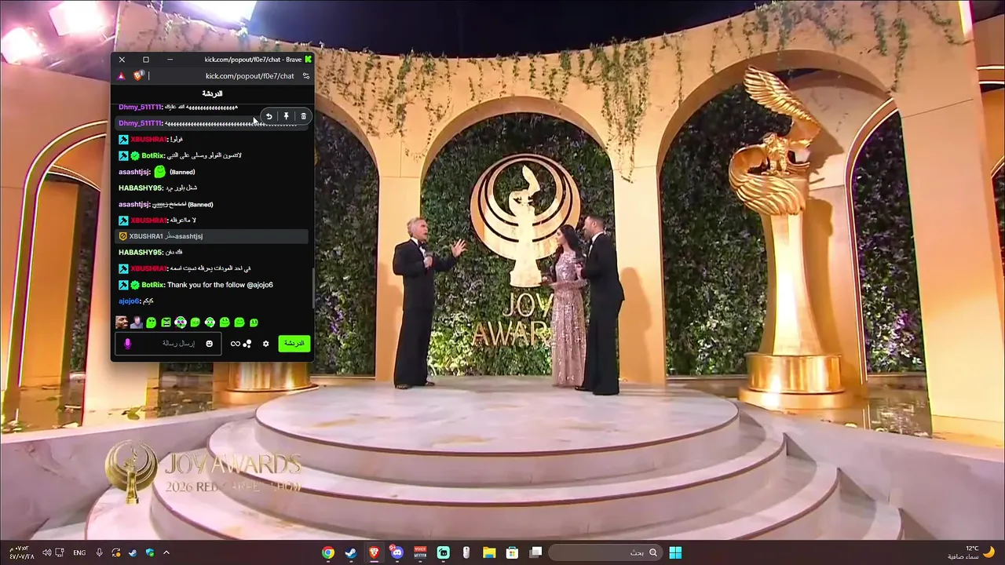The height and width of the screenshot is (565, 1005).
Task: Click the message input field
Action: [167, 344]
